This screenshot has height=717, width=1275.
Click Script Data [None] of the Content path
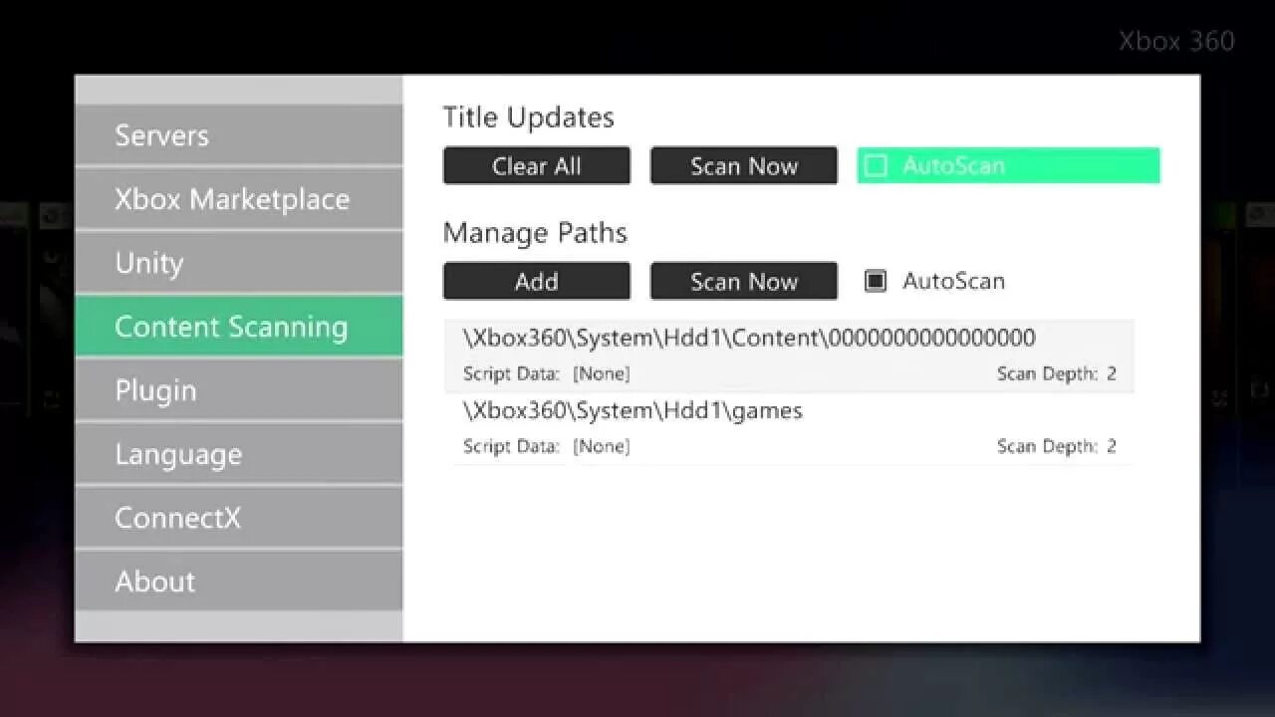coord(547,374)
